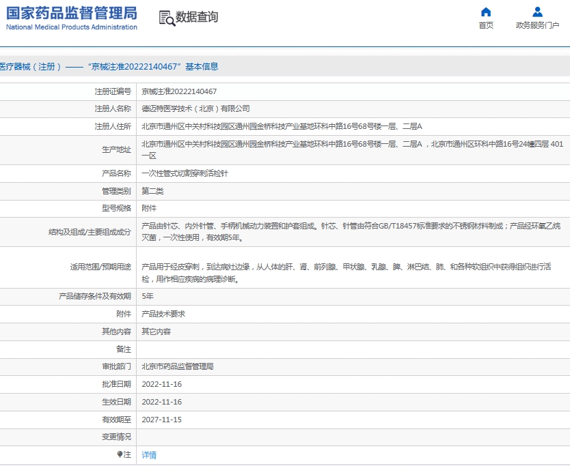
Task: Click the registrant name 德迈特医学技术（北京）有限公司
Action: click(195, 109)
